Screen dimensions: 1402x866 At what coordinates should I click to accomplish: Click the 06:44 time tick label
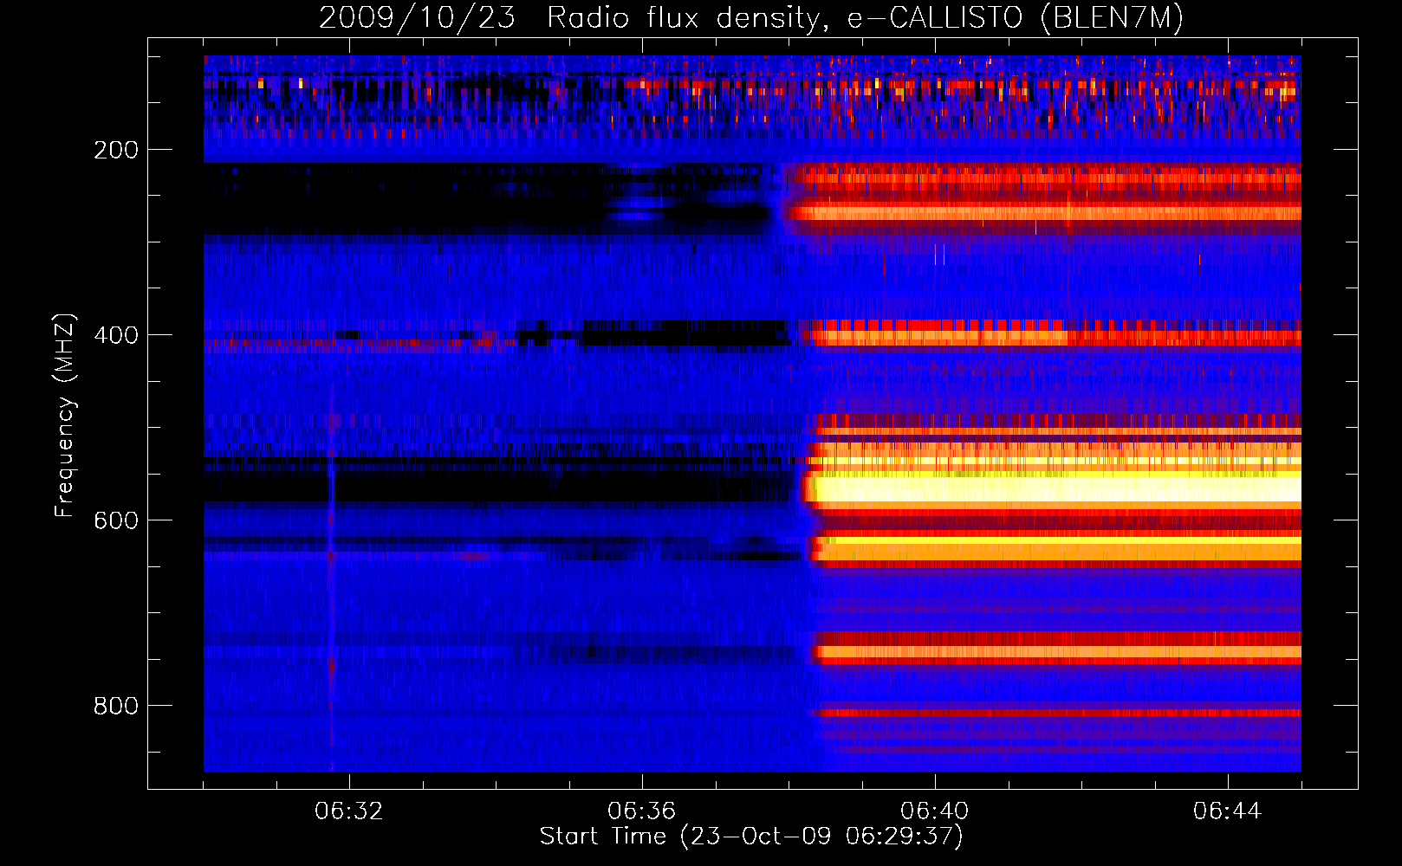tap(1228, 811)
